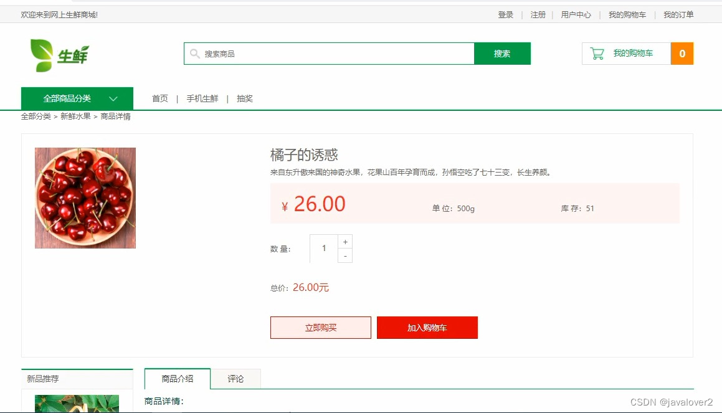Increase quantity with the + stepper
This screenshot has height=413, width=722.
click(x=345, y=241)
